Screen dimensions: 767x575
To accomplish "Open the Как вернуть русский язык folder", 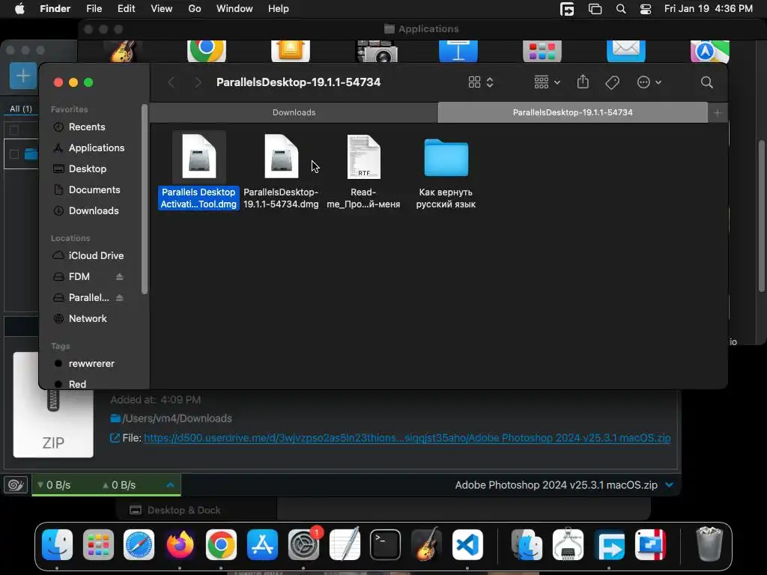I will point(446,157).
